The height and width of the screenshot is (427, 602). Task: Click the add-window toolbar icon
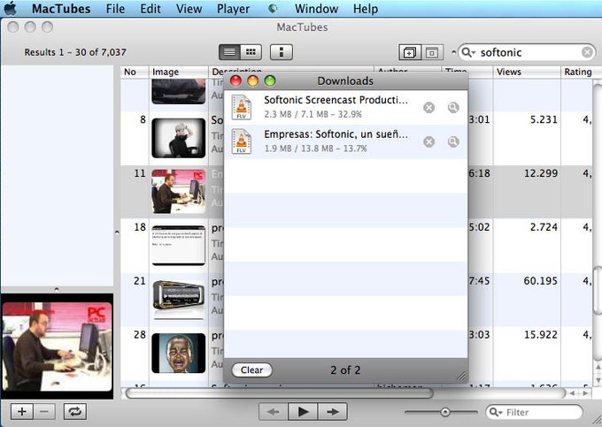click(410, 52)
